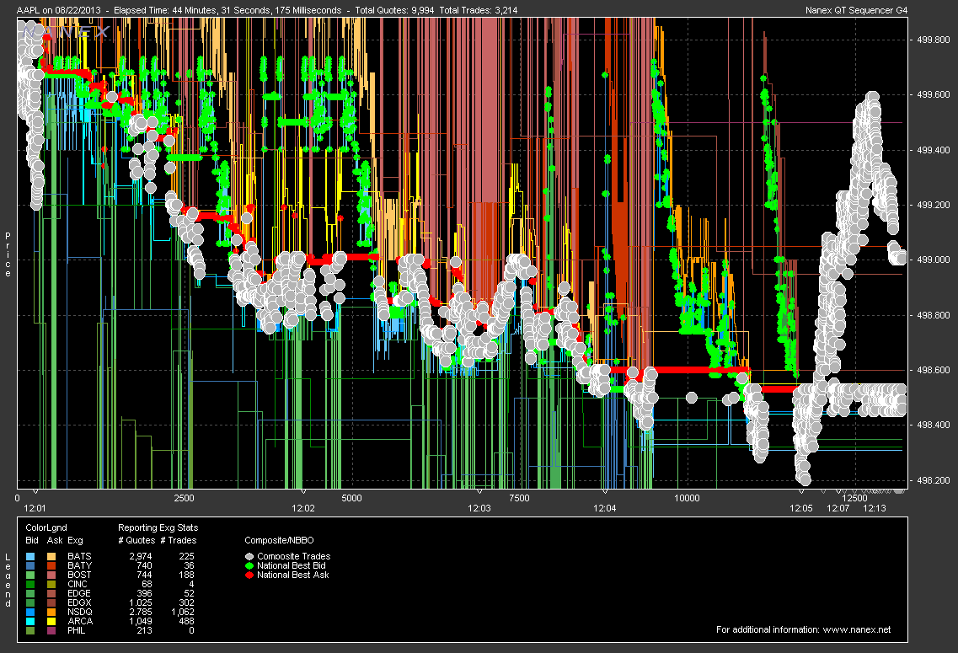Select the BATS bid color swatch
Viewport: 958px width, 653px height.
pos(30,556)
